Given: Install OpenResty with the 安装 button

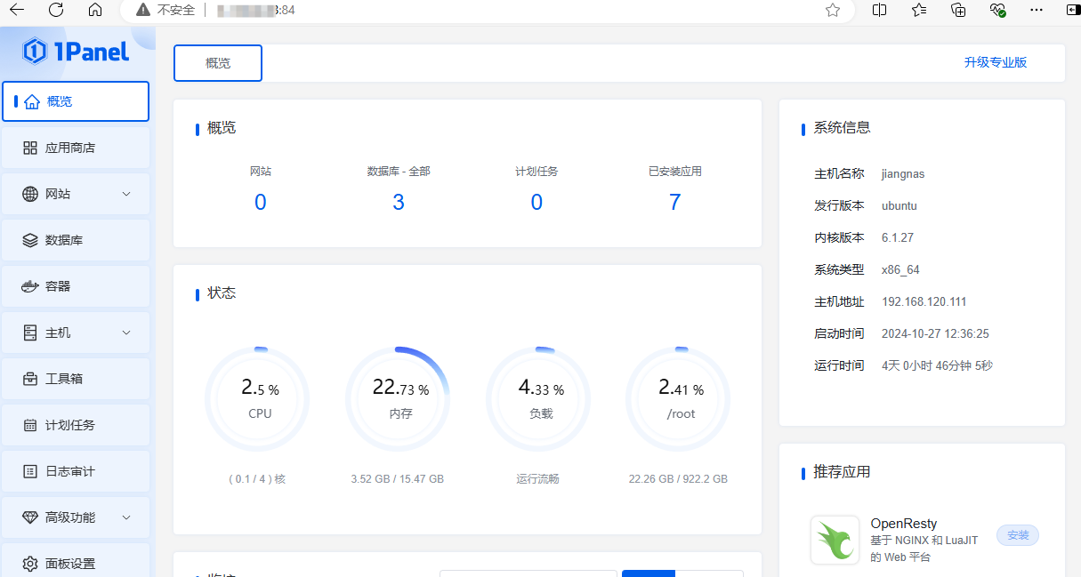Looking at the screenshot, I should 1017,535.
